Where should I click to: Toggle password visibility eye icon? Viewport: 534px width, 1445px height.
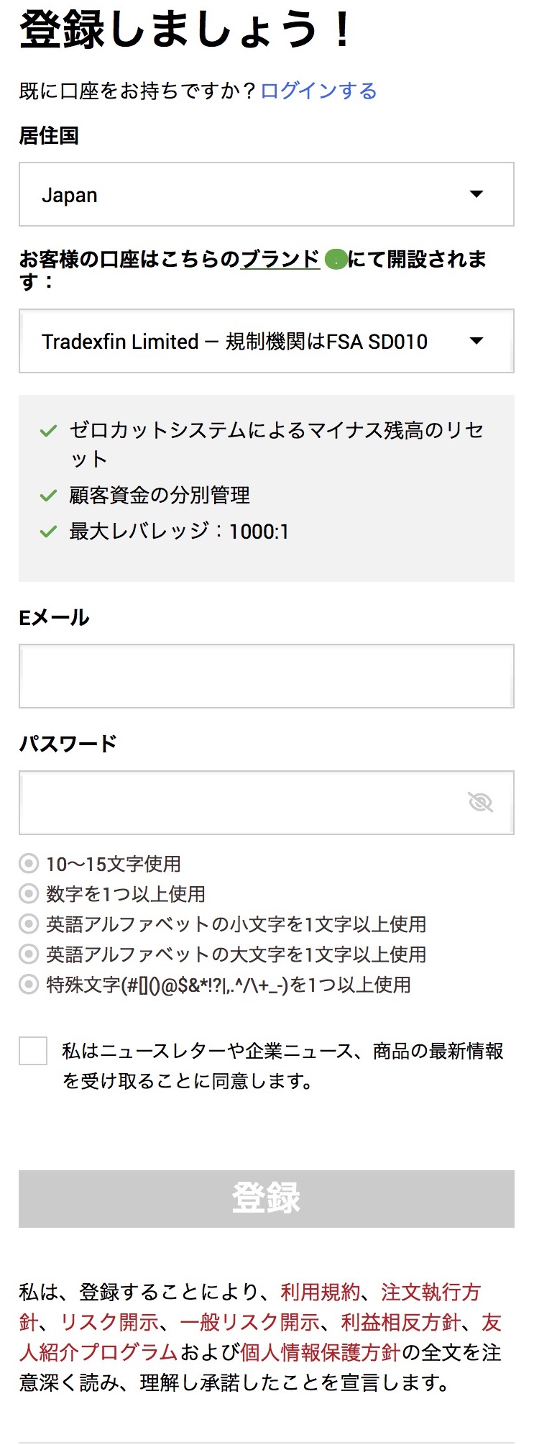[x=480, y=802]
